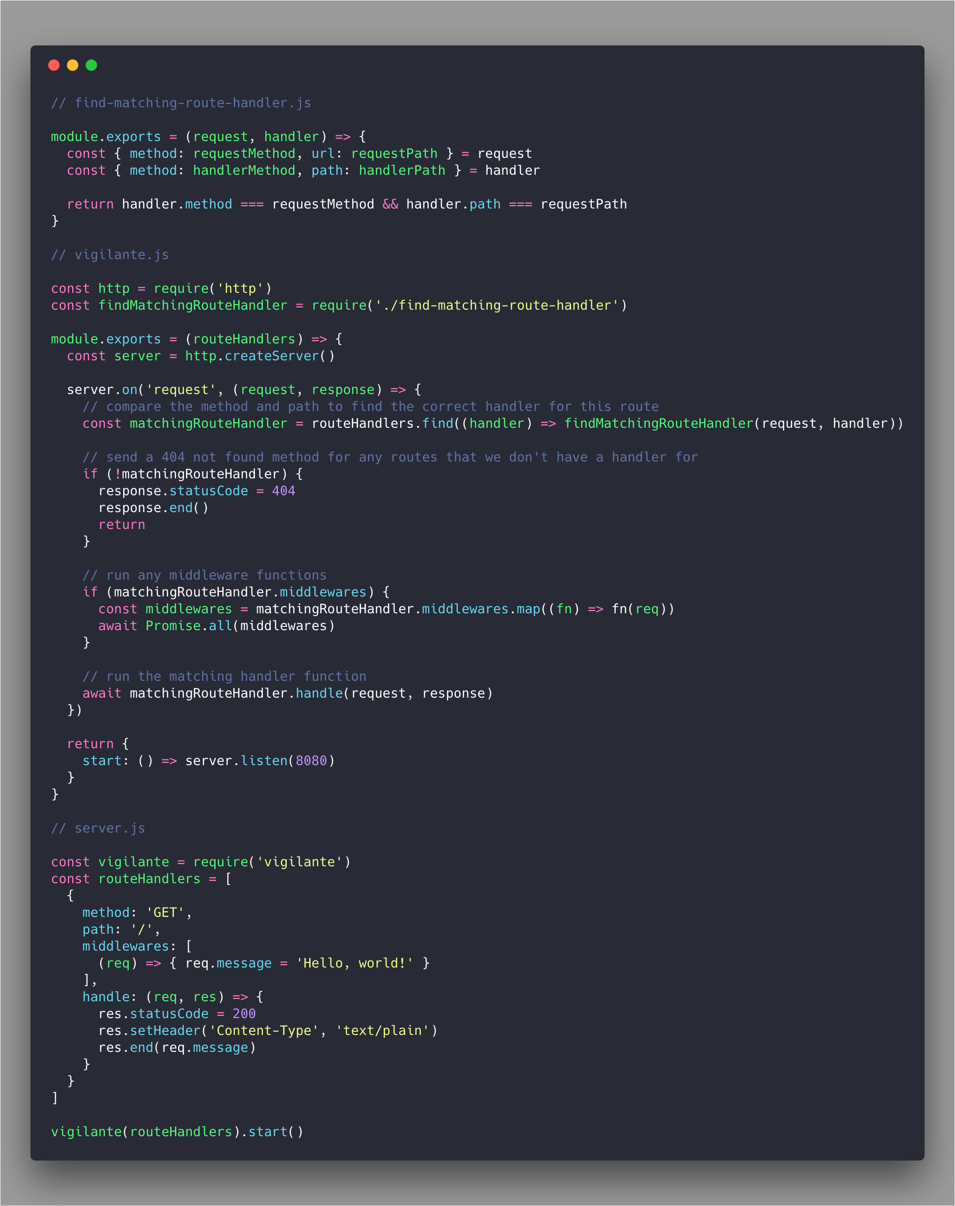Click 'vigilante(routeHandlers).start()' line
The image size is (955, 1206).
pyautogui.click(x=177, y=1132)
